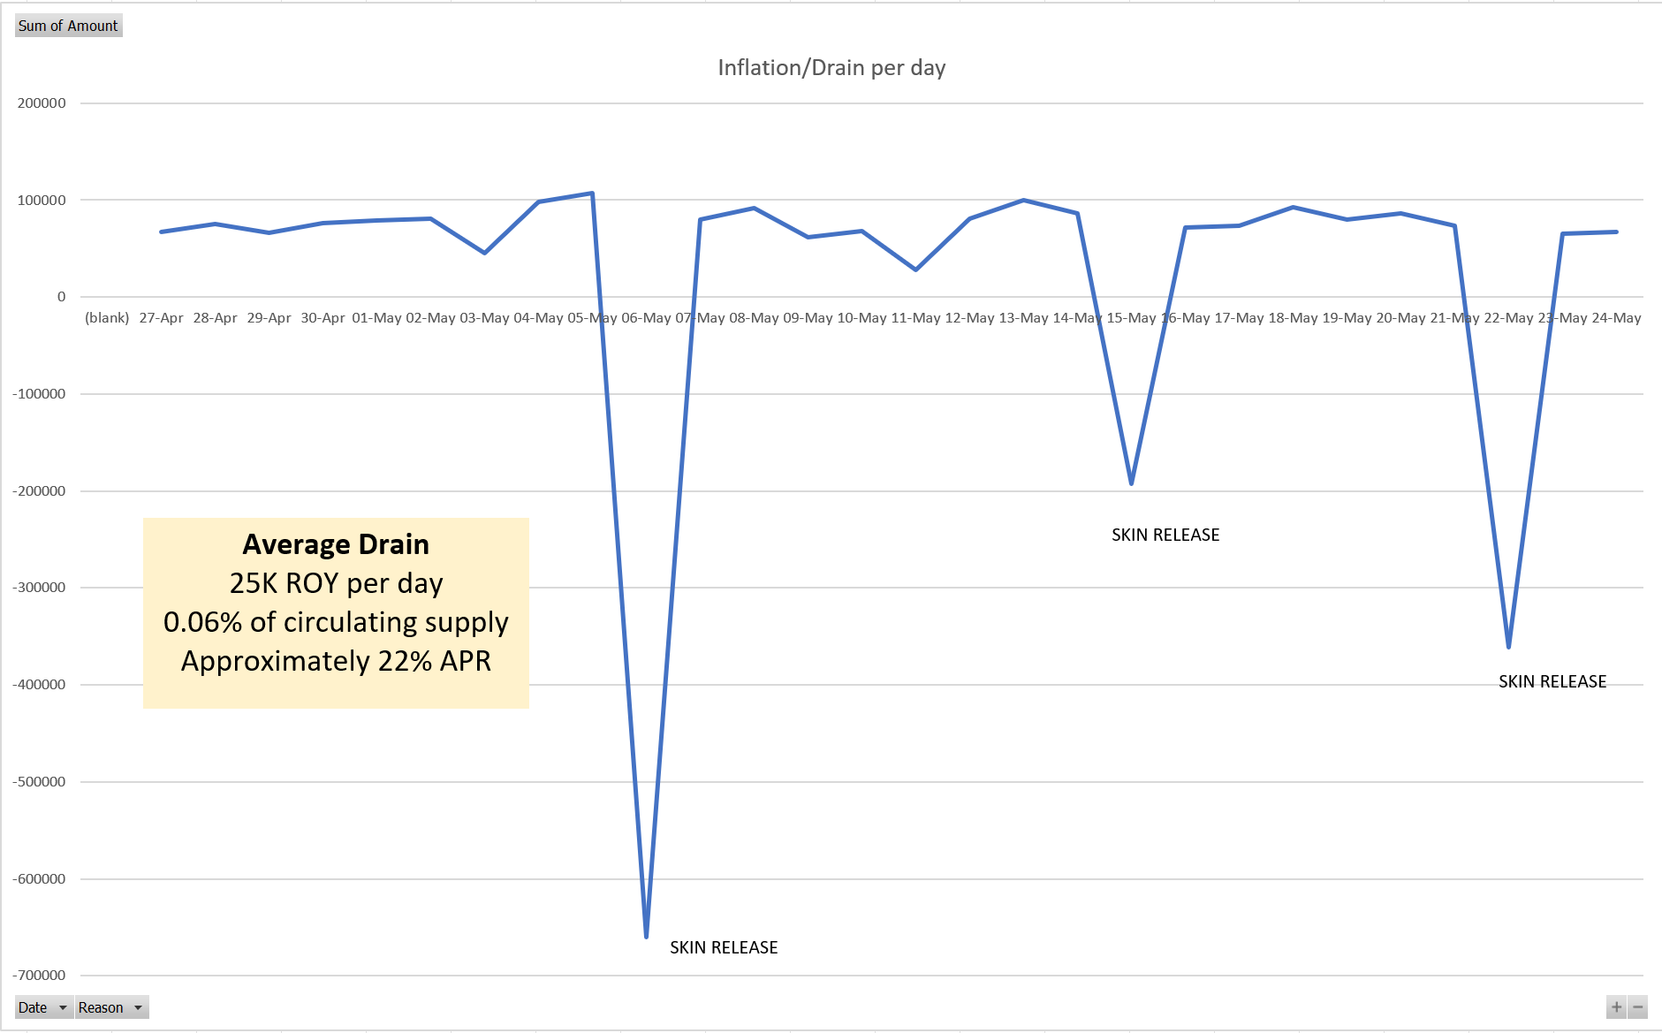Click the '0.06% of circulating supply' text

pos(336,622)
